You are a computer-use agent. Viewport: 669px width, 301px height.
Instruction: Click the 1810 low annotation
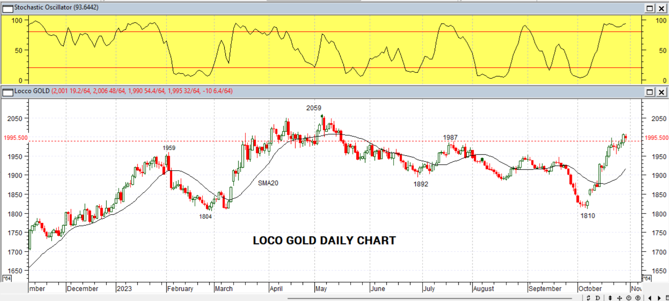coord(587,216)
